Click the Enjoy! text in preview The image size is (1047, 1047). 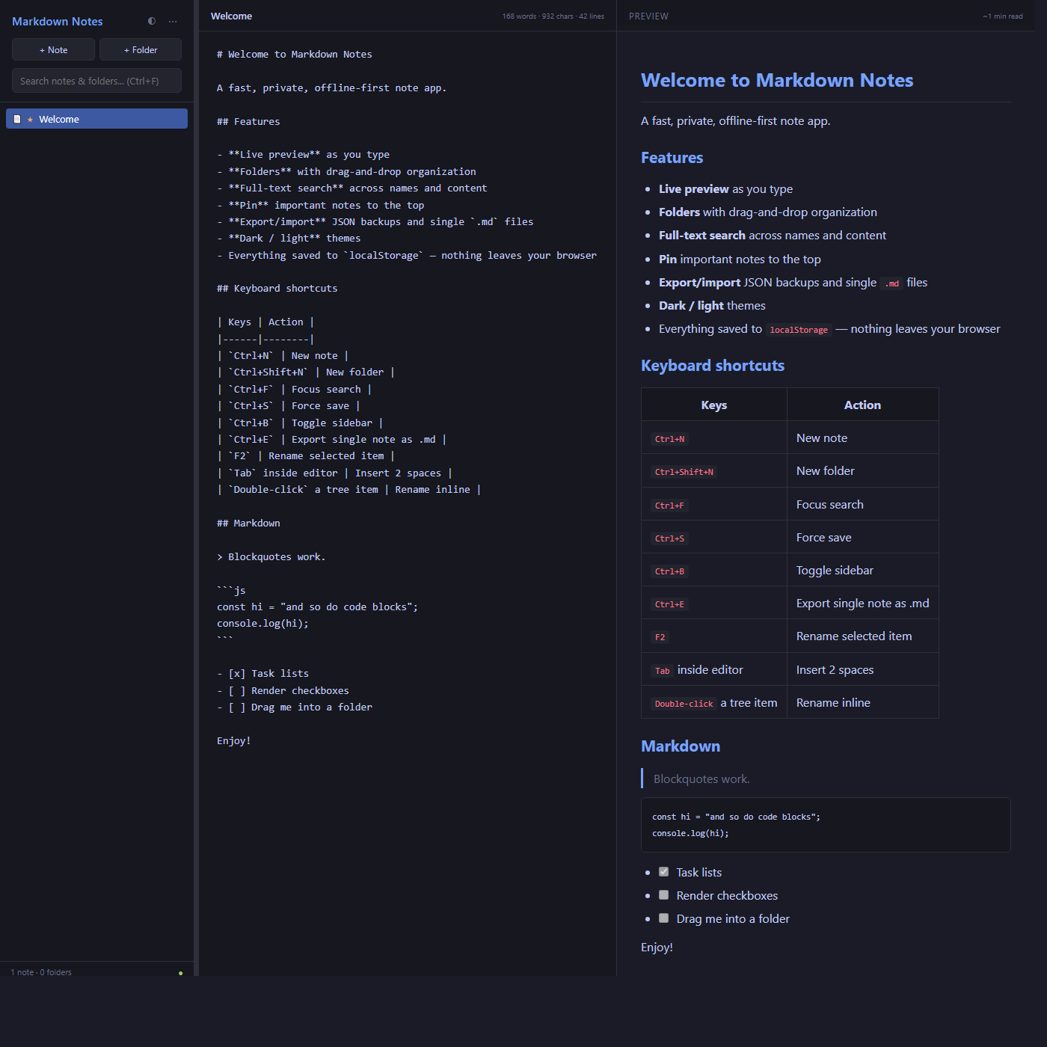point(657,947)
